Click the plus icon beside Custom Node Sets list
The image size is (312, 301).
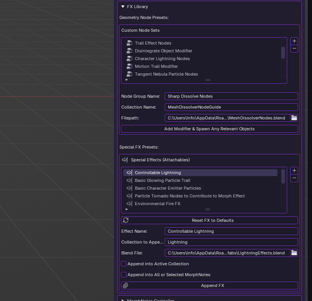(294, 41)
